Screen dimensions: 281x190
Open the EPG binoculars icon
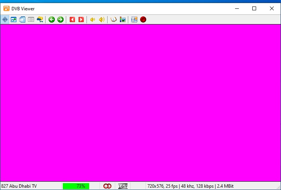40,19
